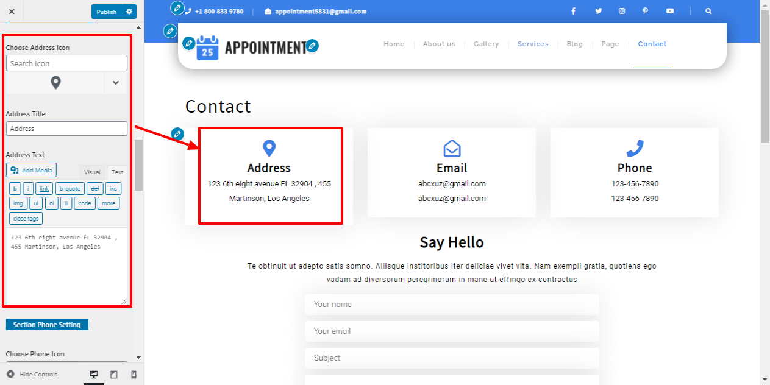Click the Your name form field

[452, 305]
